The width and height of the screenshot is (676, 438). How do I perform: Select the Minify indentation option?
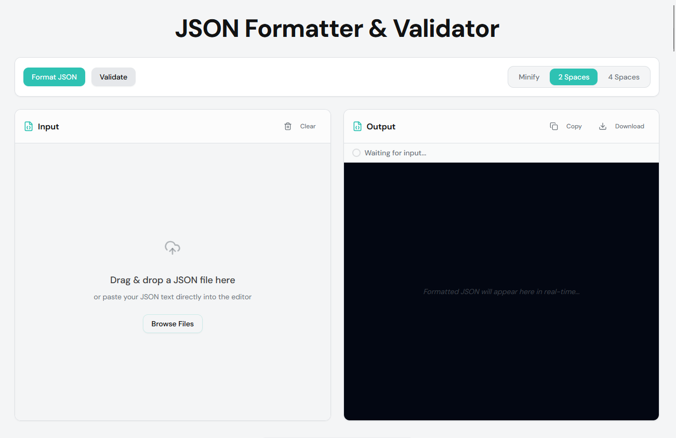click(529, 77)
